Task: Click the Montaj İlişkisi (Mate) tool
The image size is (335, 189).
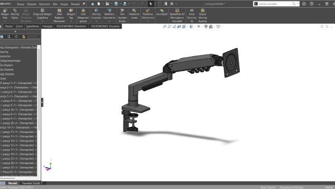Action: pos(15,14)
